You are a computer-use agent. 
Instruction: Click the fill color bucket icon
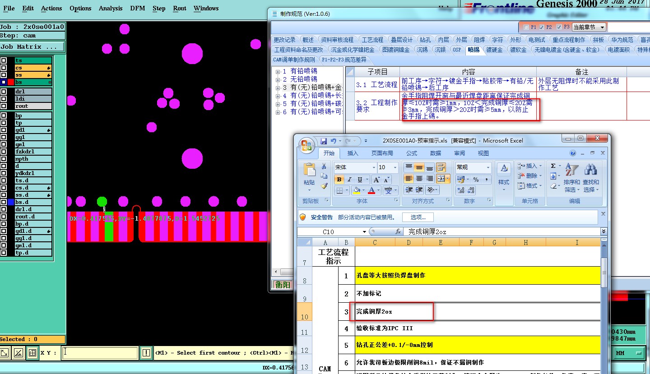pyautogui.click(x=357, y=190)
